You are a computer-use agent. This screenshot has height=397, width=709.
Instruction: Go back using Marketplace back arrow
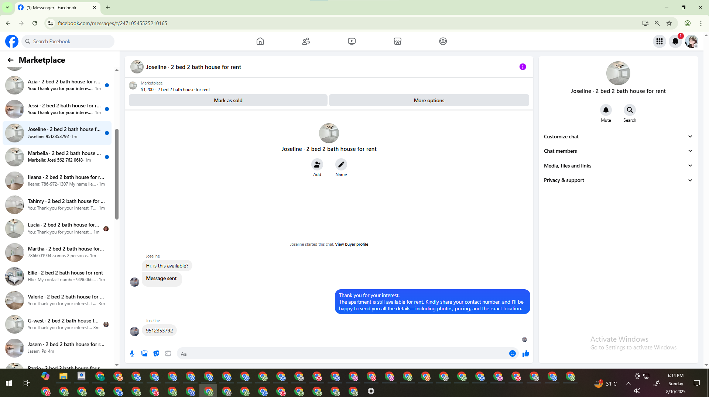[x=10, y=60]
